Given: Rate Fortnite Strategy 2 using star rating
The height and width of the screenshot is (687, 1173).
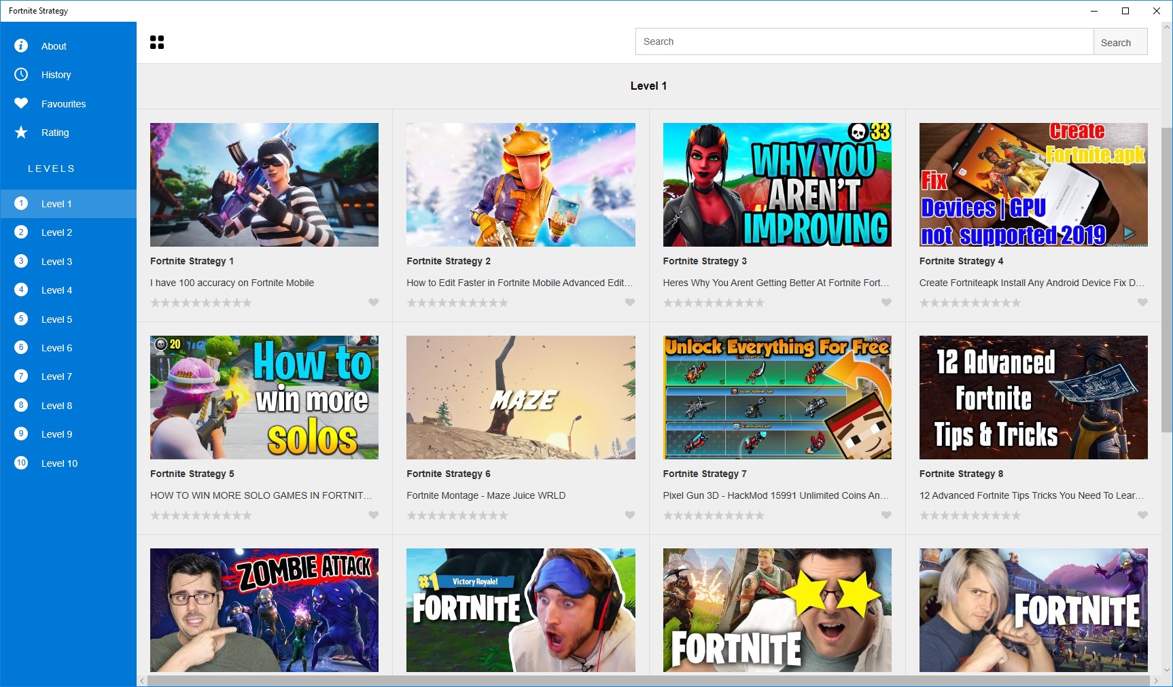Looking at the screenshot, I should pyautogui.click(x=457, y=302).
